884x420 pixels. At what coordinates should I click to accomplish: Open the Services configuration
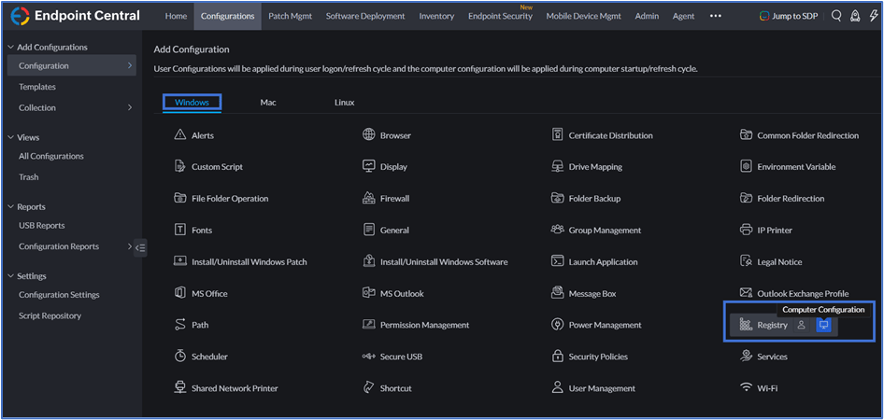point(763,357)
